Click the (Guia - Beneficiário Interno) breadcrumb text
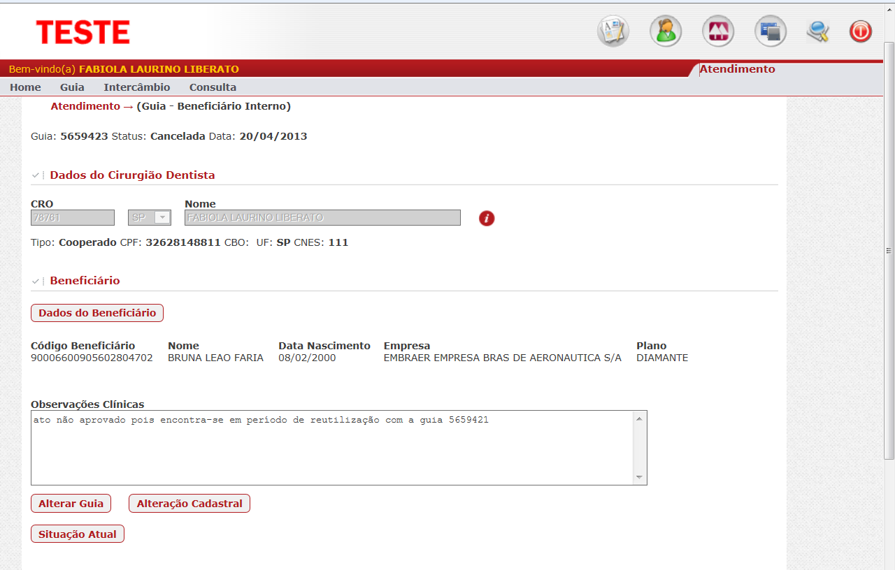Viewport: 895px width, 570px height. pyautogui.click(x=214, y=106)
